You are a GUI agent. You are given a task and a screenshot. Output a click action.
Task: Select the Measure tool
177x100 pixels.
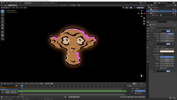tap(2, 35)
